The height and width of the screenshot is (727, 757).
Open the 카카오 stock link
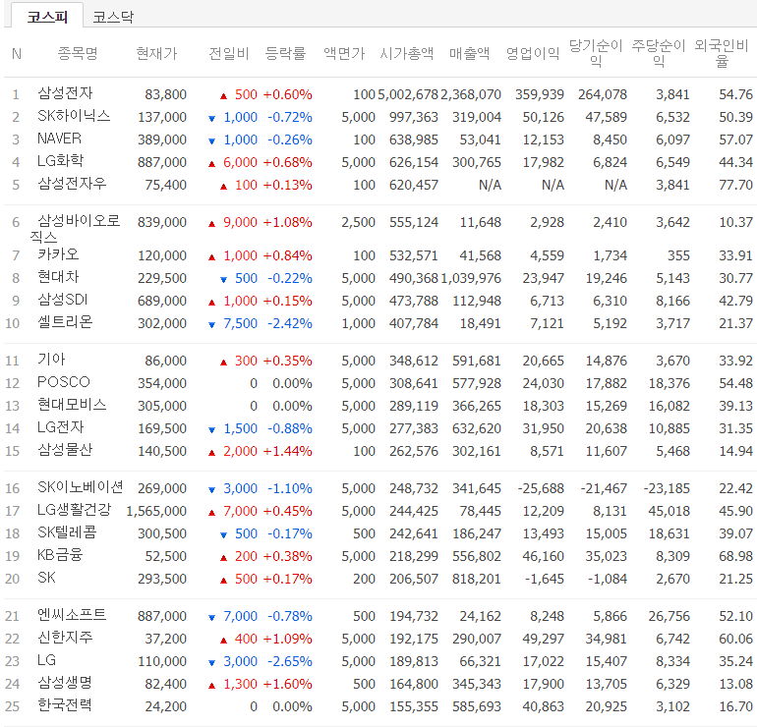(58, 254)
